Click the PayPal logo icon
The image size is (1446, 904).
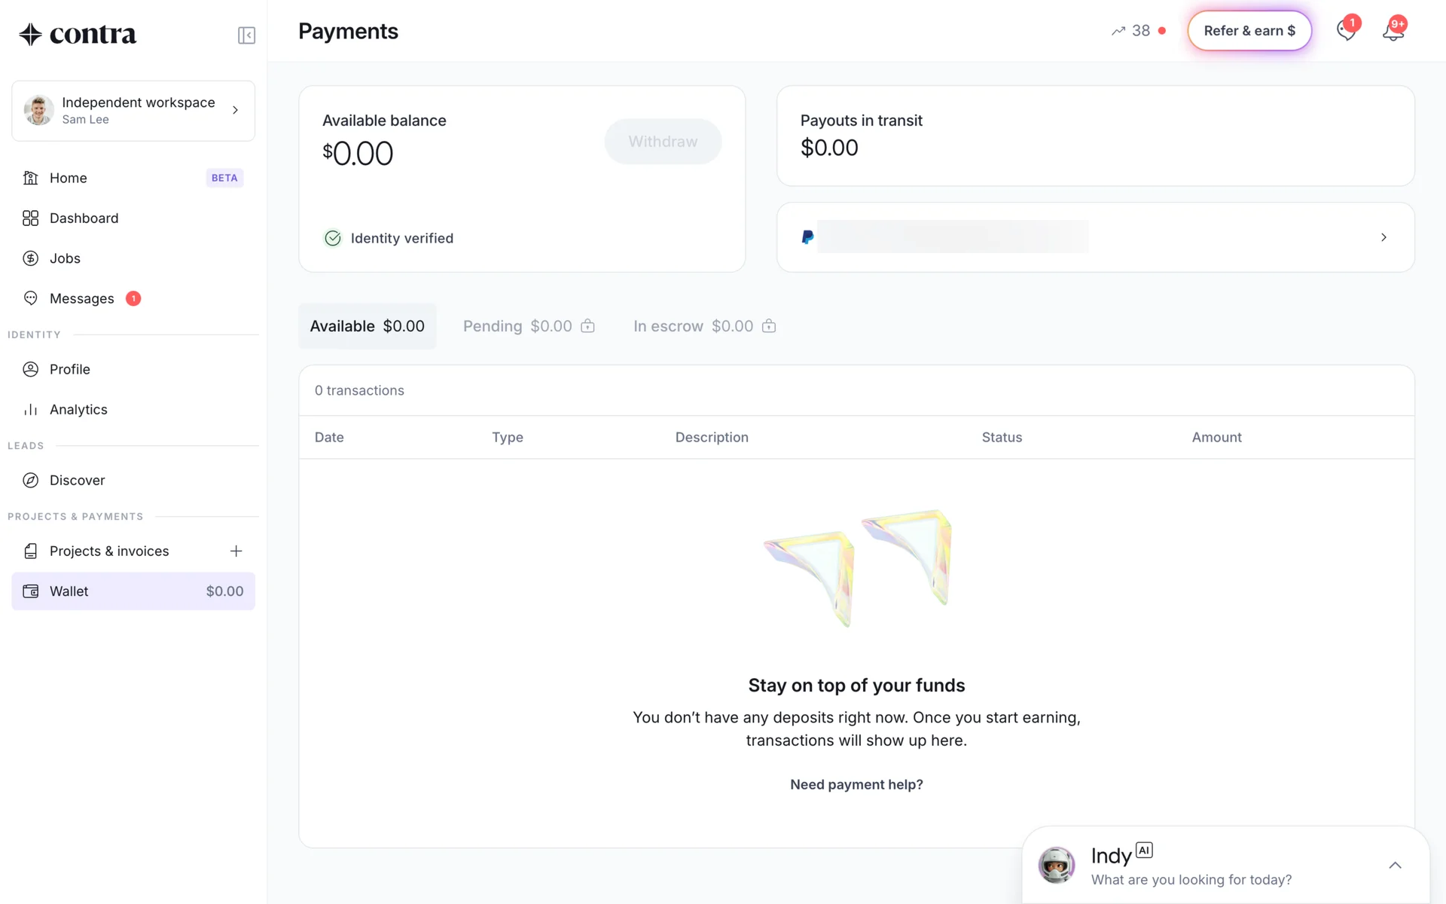click(x=807, y=237)
